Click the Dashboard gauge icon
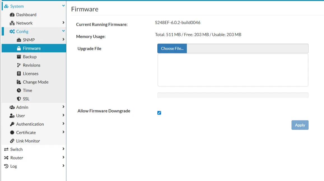The width and height of the screenshot is (324, 181). [x=12, y=15]
